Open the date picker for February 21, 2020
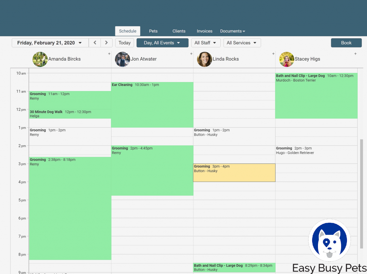The image size is (367, 274). [x=50, y=43]
